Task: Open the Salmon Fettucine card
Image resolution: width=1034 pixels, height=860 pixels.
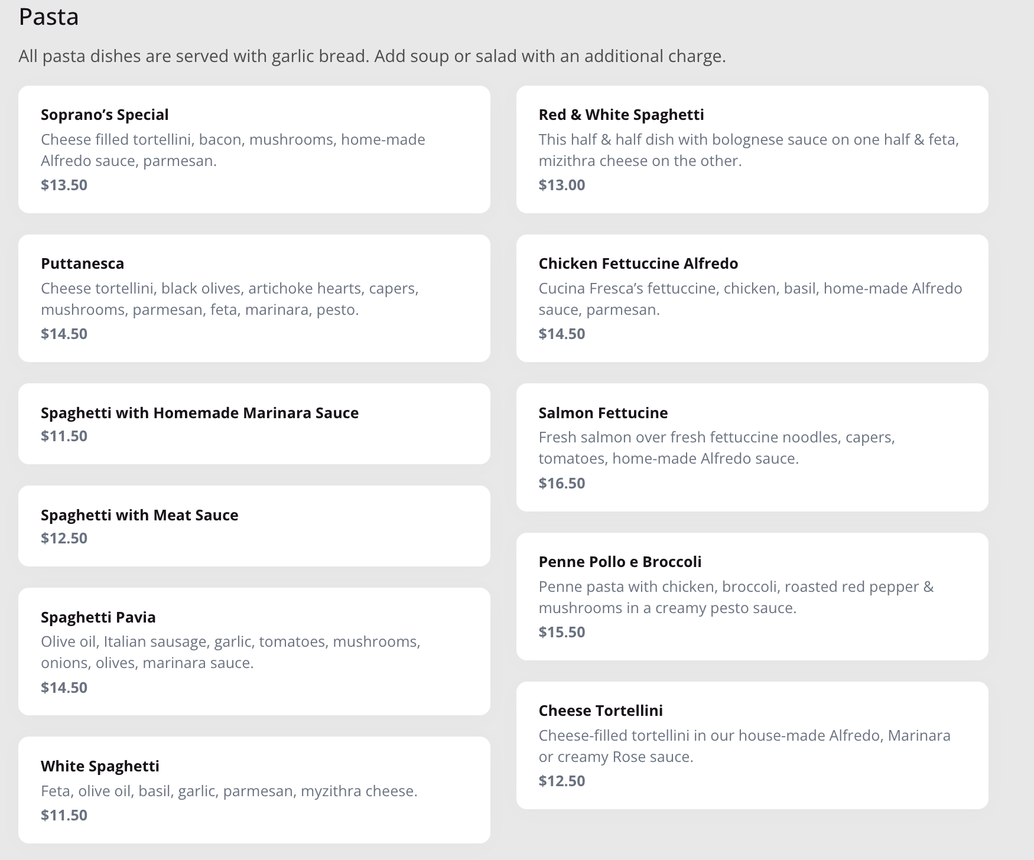Action: pos(752,447)
